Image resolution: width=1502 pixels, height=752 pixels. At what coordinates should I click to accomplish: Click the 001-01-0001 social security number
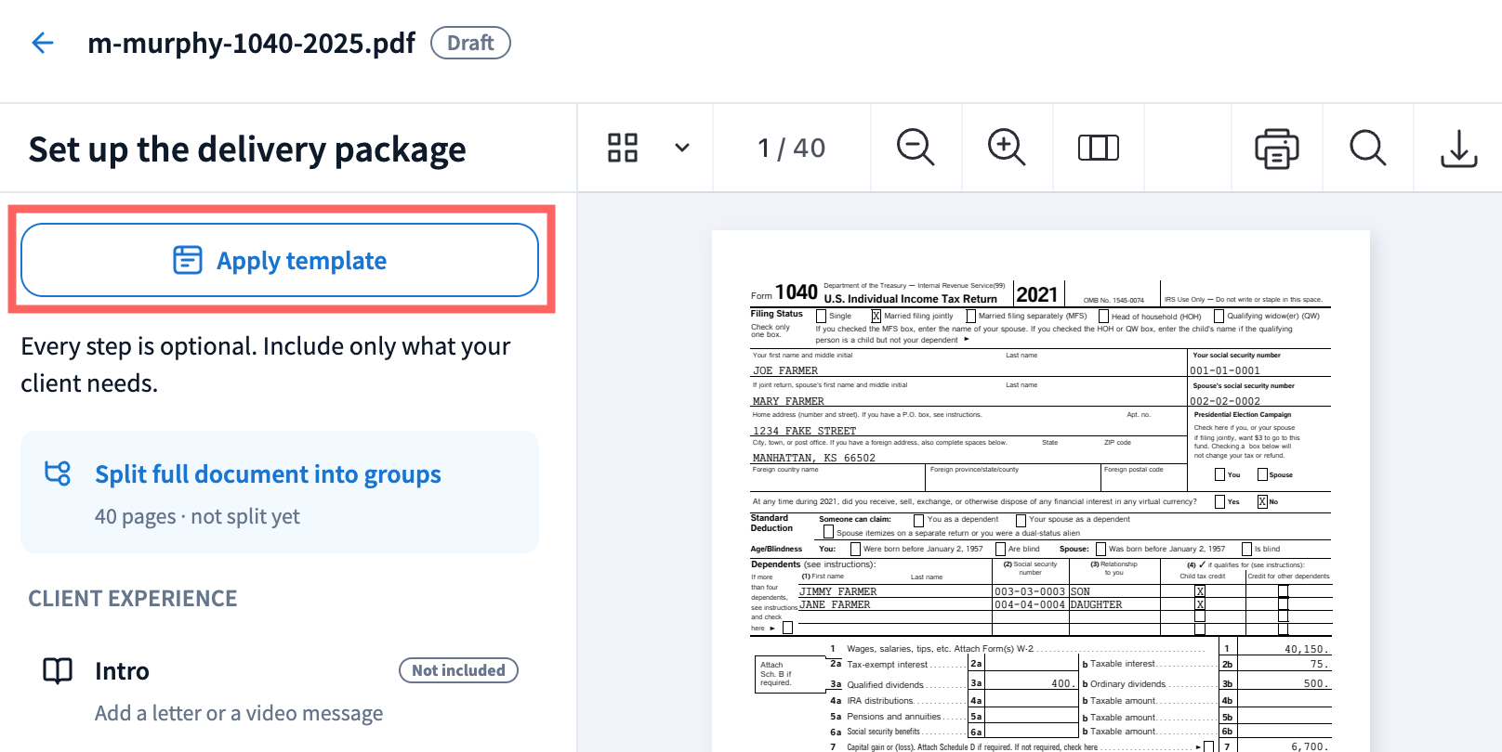(1225, 370)
